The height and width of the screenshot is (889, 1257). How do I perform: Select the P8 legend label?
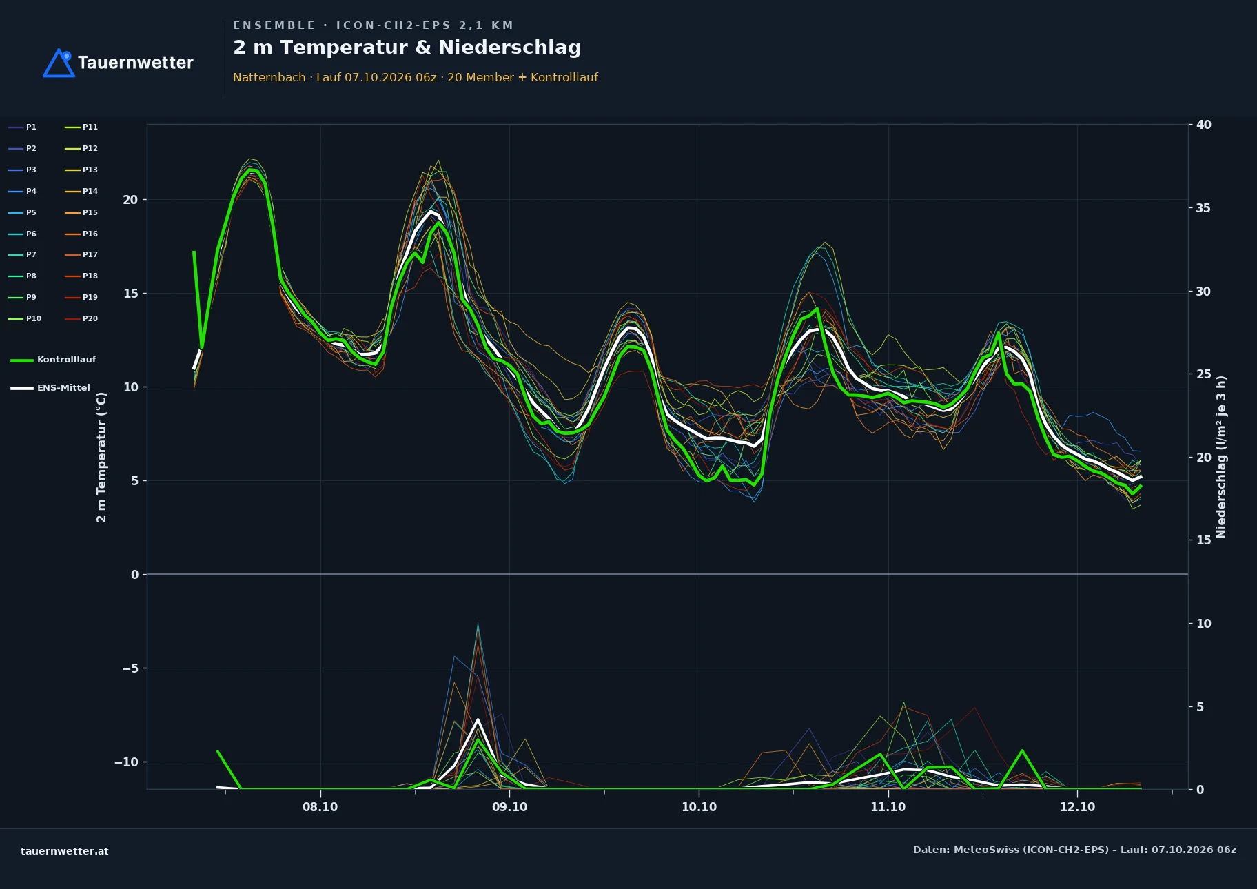tap(31, 276)
